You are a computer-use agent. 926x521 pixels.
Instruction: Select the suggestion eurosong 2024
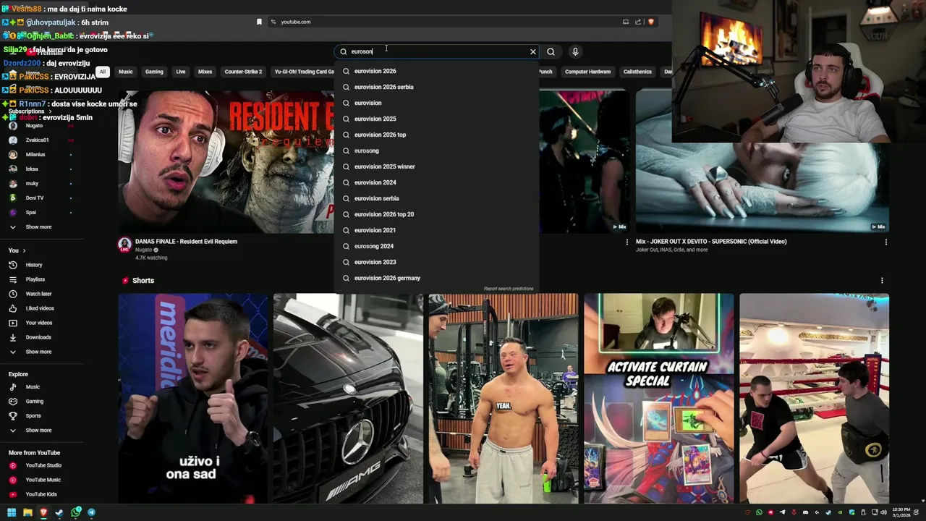[x=436, y=246]
